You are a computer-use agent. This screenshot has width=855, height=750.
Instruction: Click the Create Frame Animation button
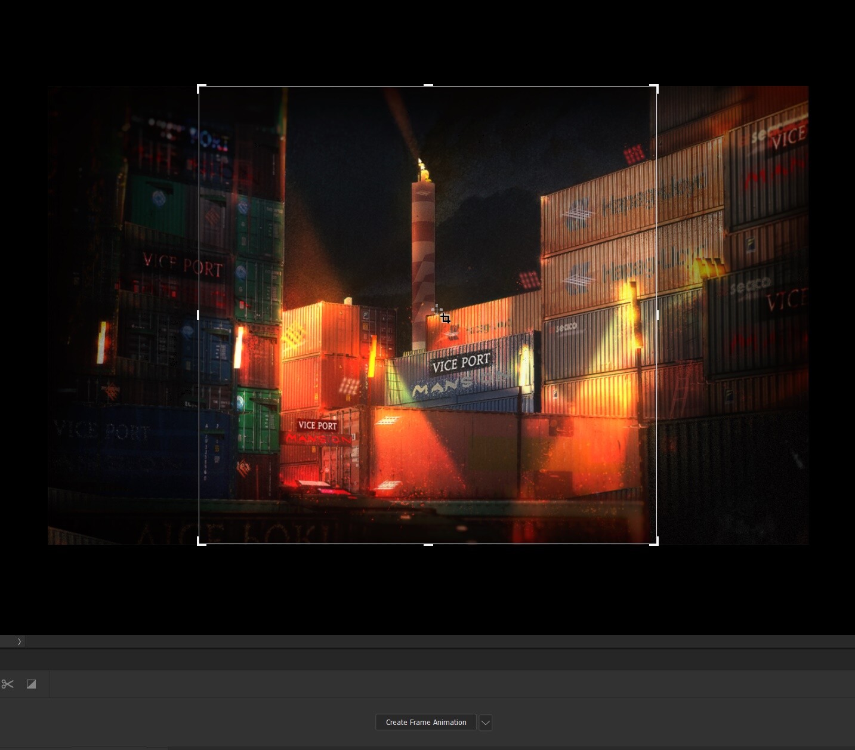[425, 722]
